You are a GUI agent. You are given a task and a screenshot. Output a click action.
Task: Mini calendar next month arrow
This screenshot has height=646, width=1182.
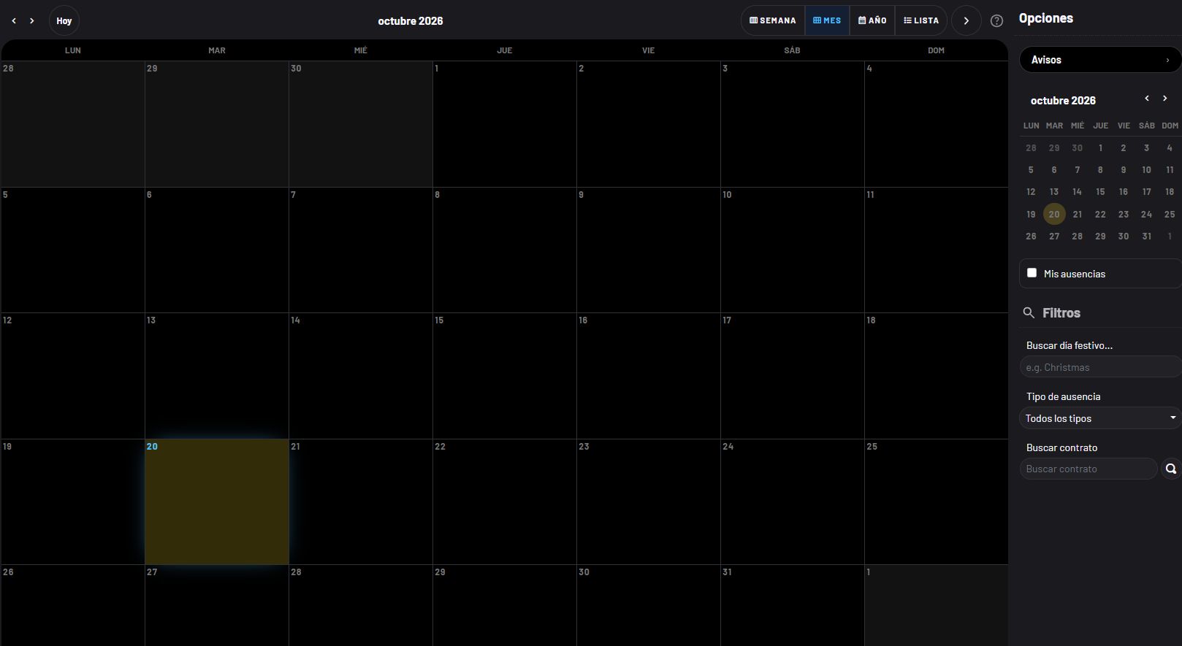pyautogui.click(x=1165, y=98)
